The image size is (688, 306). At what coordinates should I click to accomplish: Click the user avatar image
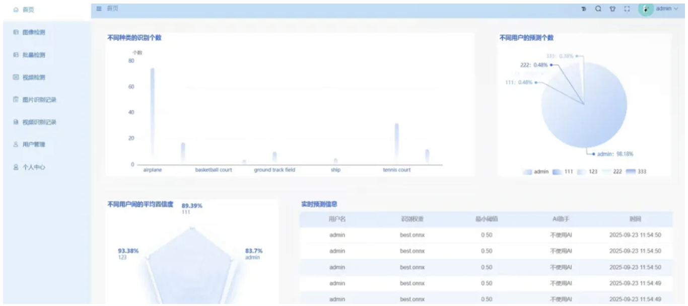(646, 9)
